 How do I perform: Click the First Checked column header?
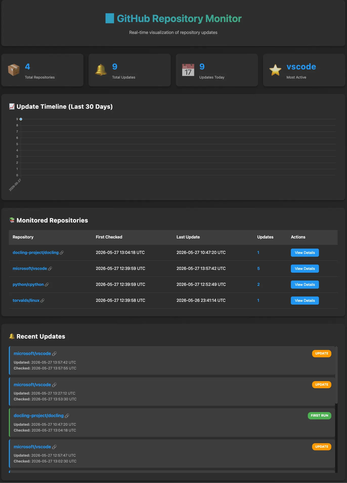pyautogui.click(x=109, y=237)
